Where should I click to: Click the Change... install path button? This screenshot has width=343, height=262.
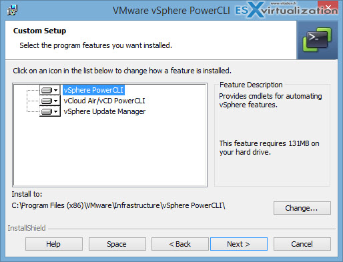[302, 208]
